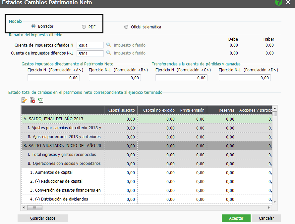Click the table's vertical scroll down arrow
The image size is (295, 224).
click(x=275, y=202)
